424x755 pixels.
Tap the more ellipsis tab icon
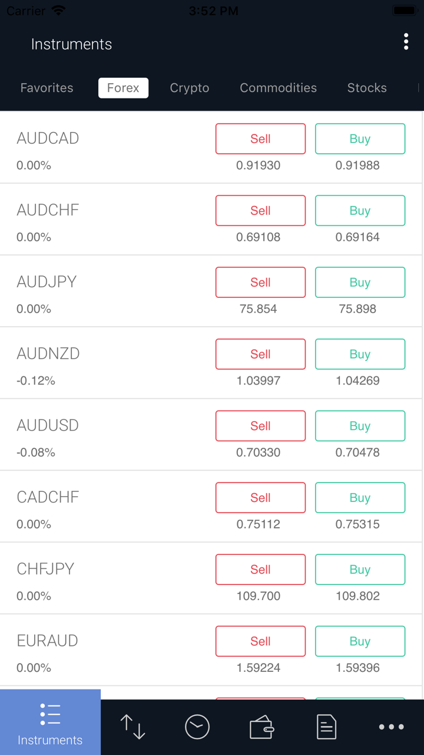click(391, 727)
